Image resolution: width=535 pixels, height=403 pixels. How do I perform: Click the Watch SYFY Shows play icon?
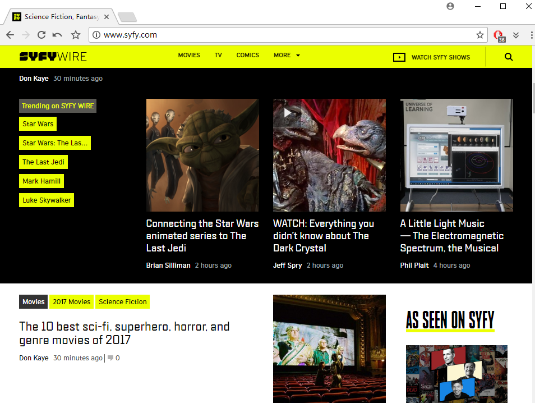[399, 57]
